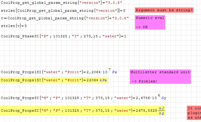Click the blue kPa unit

[103, 80]
